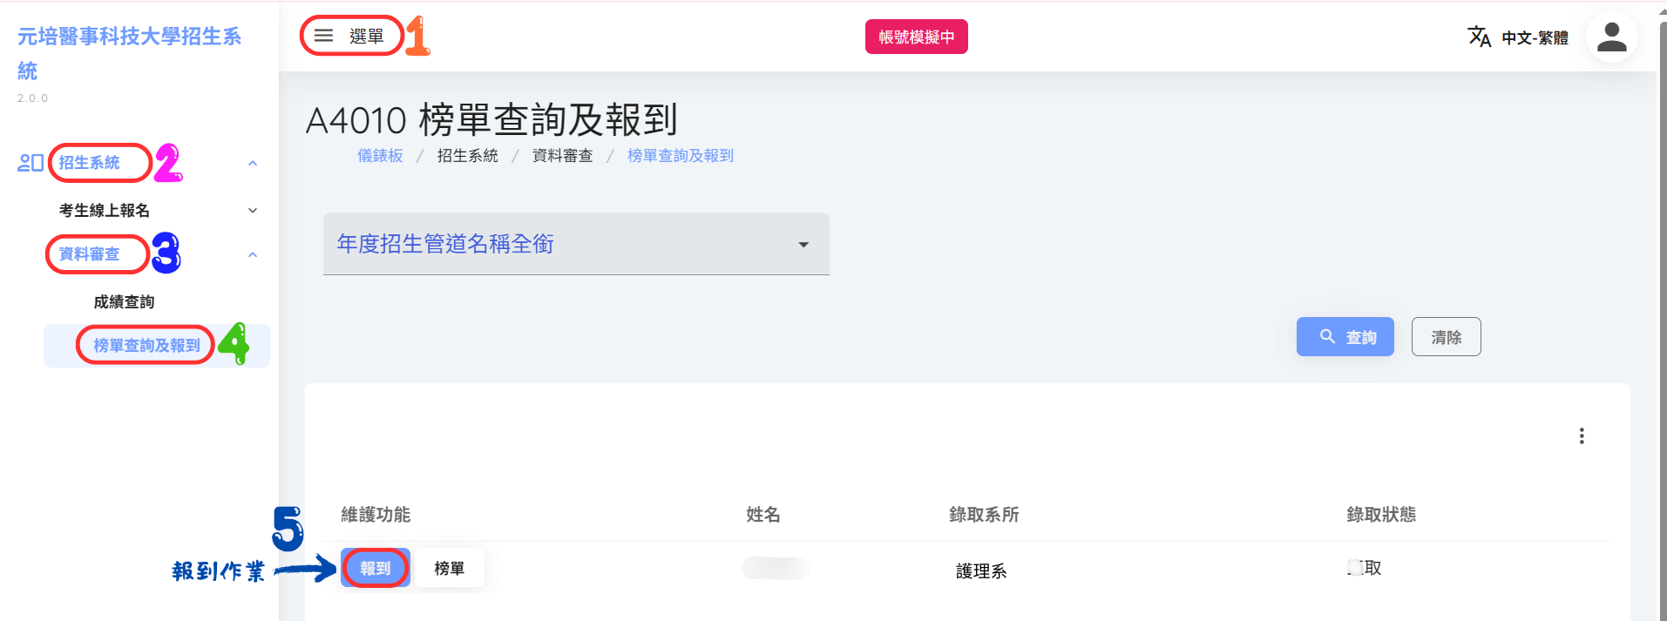Open the hamburger 選單 menu icon
Image resolution: width=1667 pixels, height=621 pixels.
(323, 36)
